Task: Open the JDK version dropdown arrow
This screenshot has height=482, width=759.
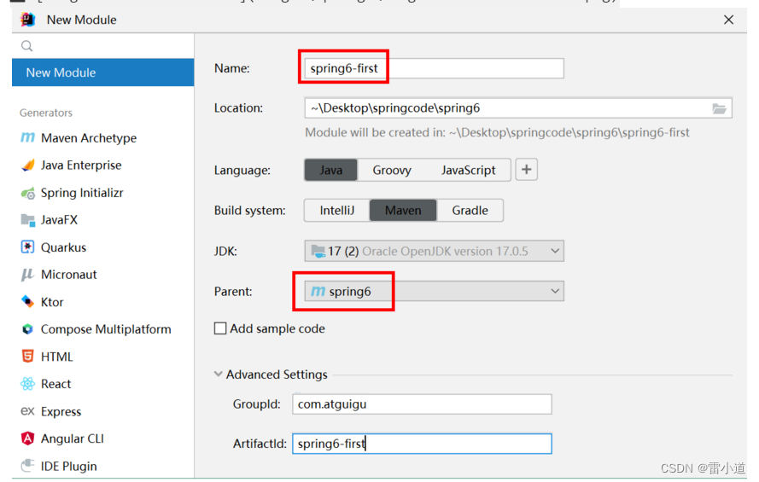Action: tap(555, 251)
